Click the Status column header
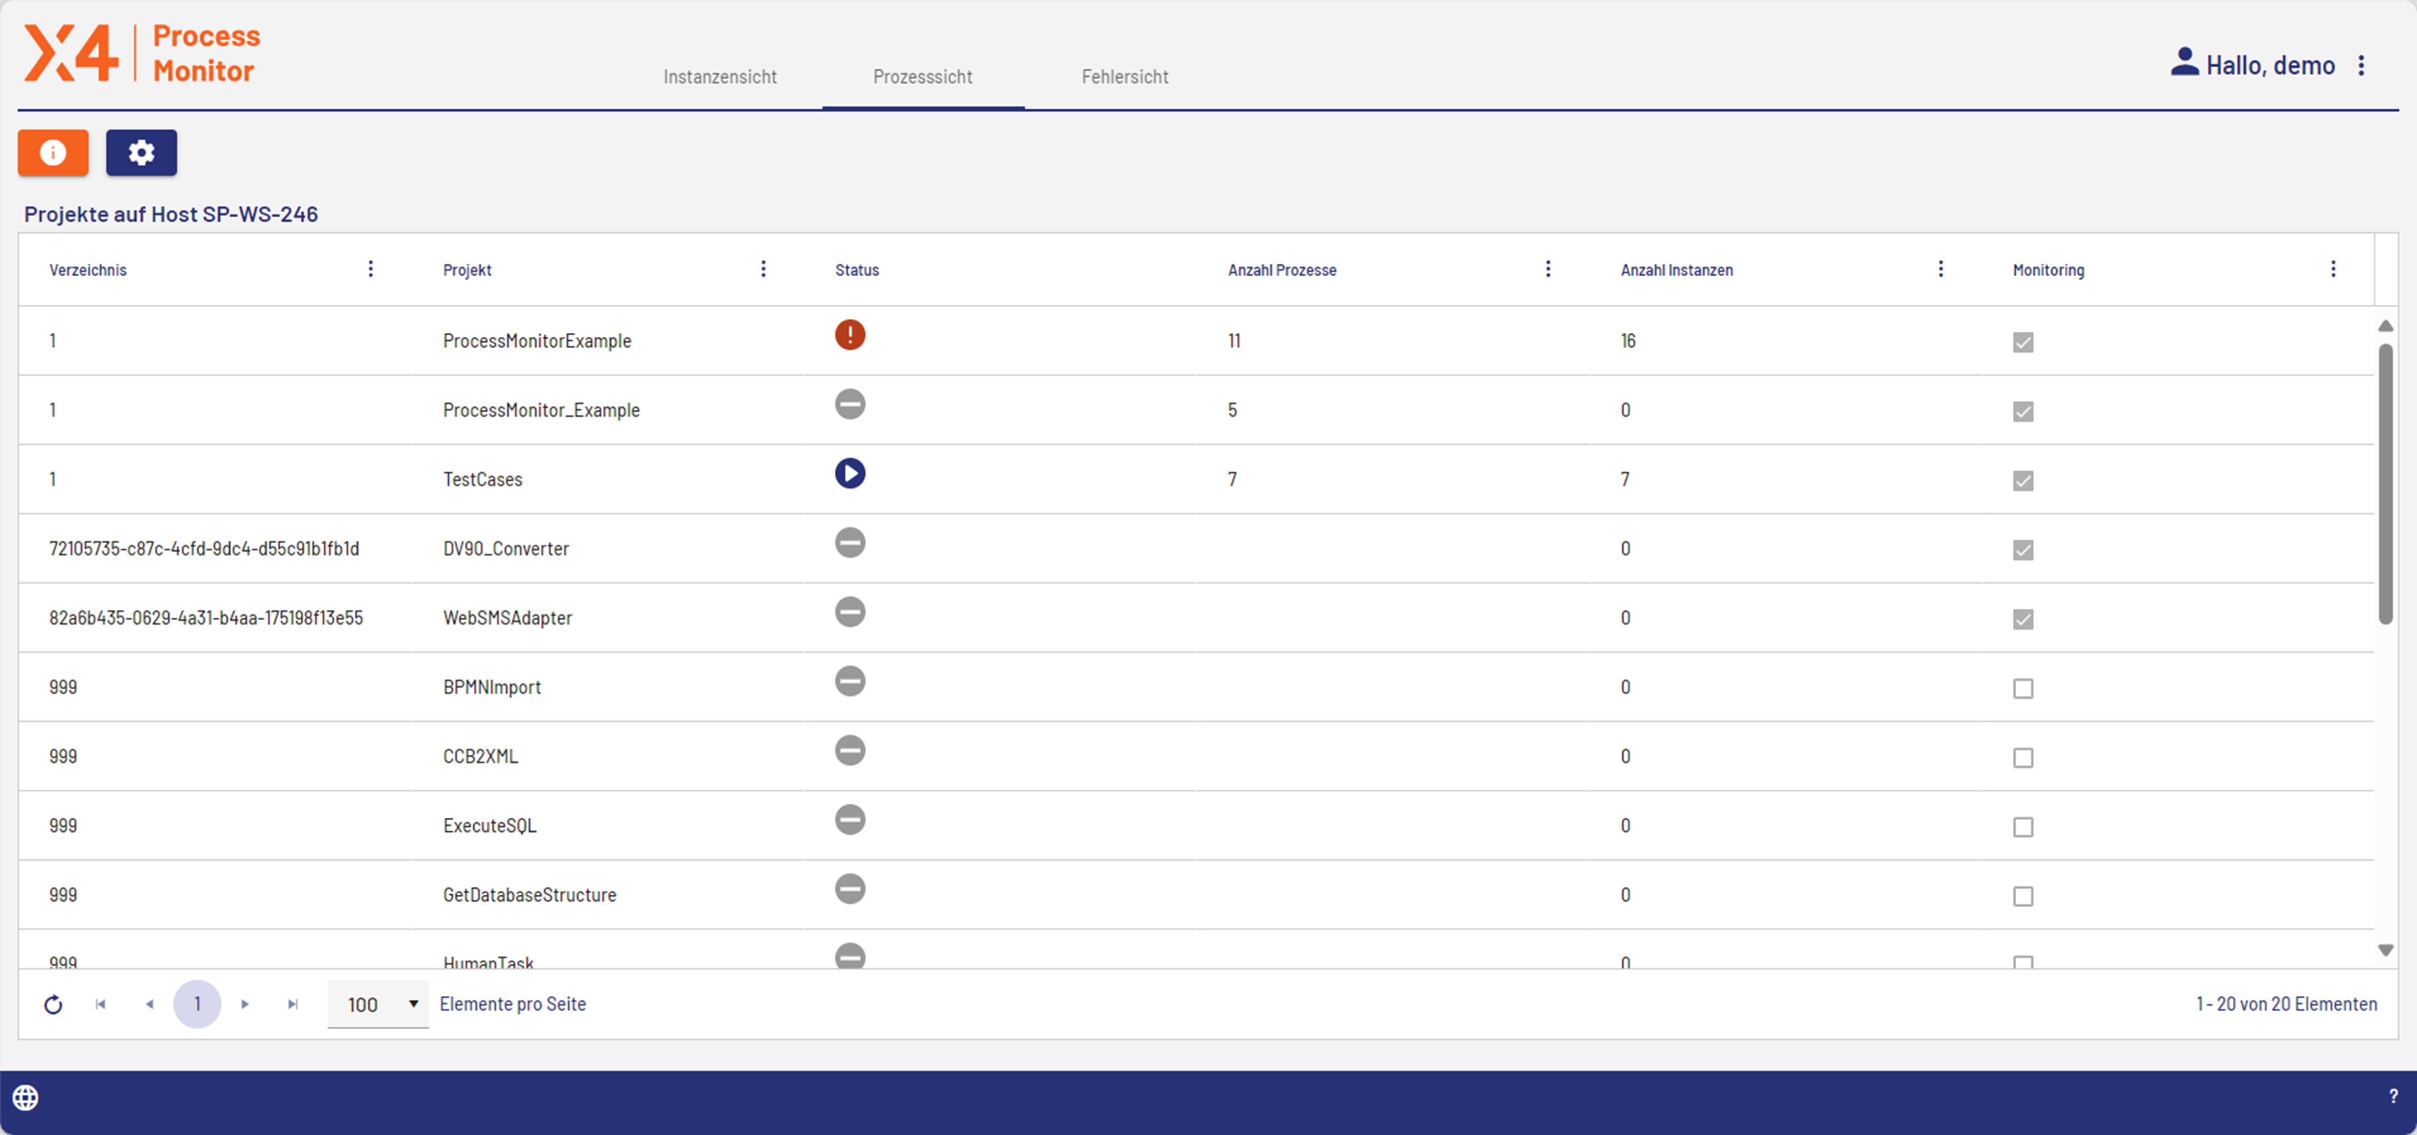 (857, 270)
